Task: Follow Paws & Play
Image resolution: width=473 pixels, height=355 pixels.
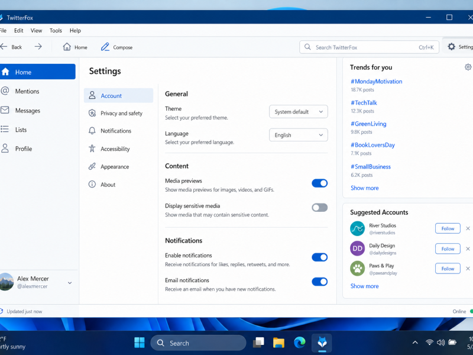Action: point(448,269)
